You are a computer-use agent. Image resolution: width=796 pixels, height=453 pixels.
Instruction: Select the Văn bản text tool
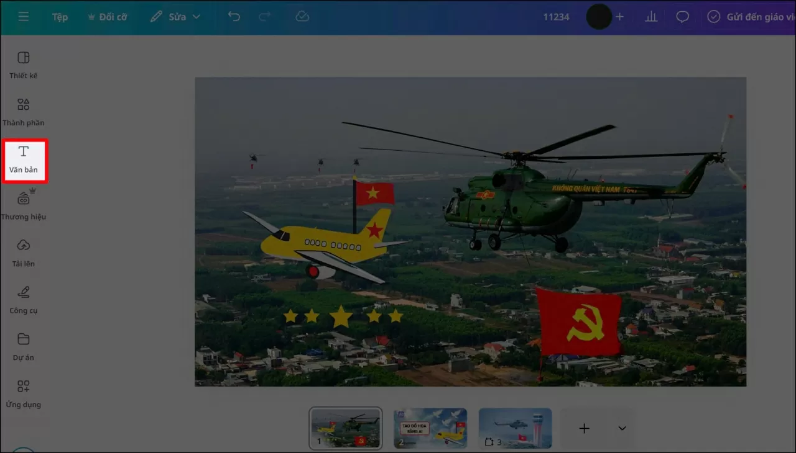point(24,159)
